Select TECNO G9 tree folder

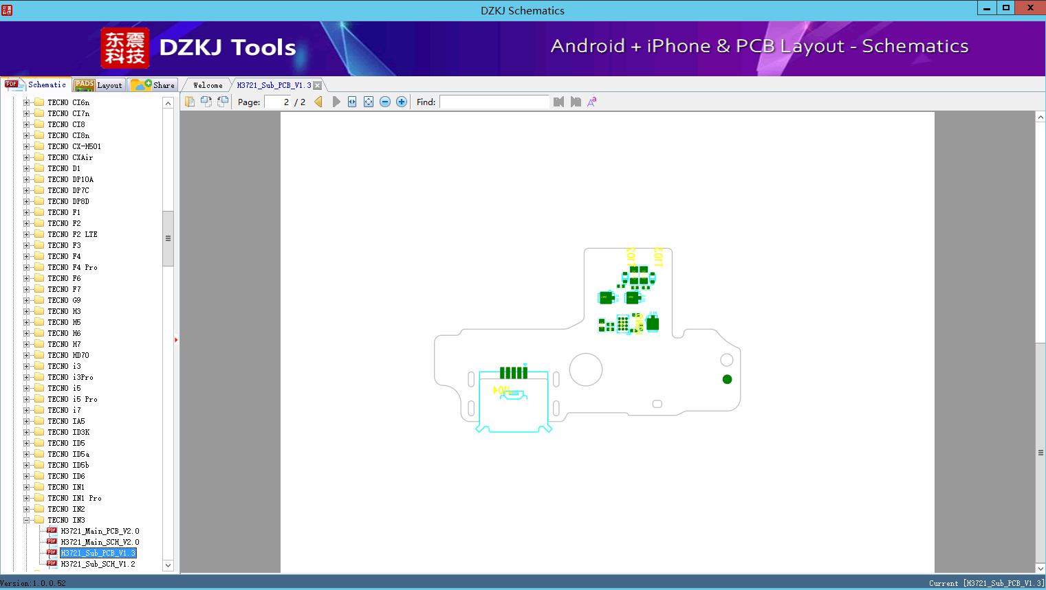(64, 300)
